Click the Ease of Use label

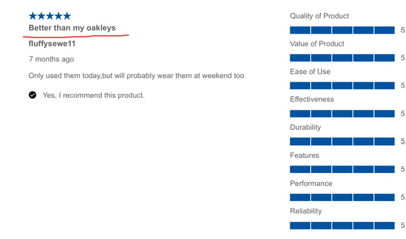310,72
